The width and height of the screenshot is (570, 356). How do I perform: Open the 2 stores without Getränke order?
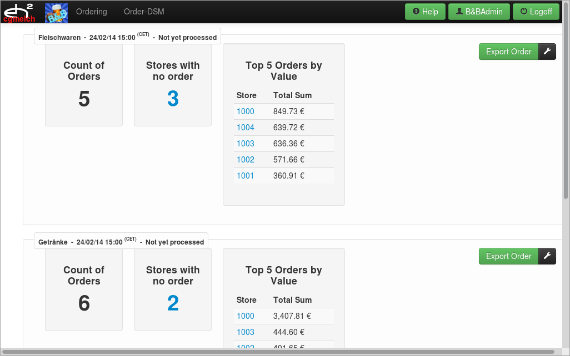click(x=173, y=303)
